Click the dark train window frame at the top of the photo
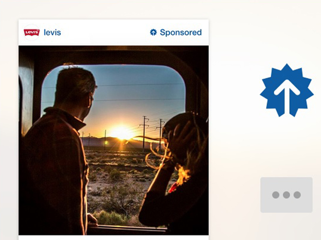 pos(114,54)
